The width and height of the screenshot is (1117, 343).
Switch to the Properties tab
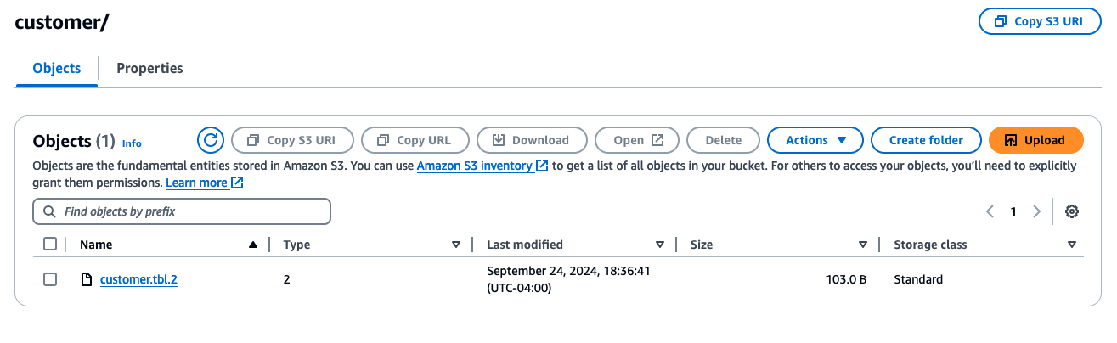point(149,68)
